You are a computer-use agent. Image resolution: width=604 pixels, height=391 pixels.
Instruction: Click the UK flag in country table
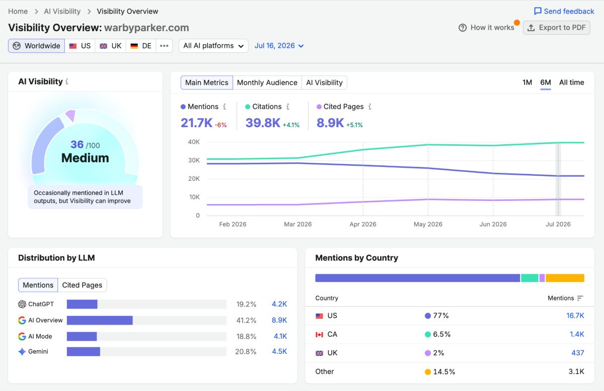pyautogui.click(x=319, y=353)
